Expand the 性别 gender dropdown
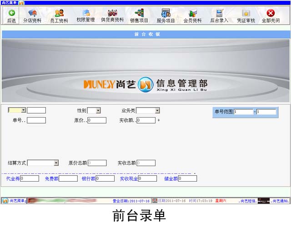The height and width of the screenshot is (227, 291). (x=98, y=110)
